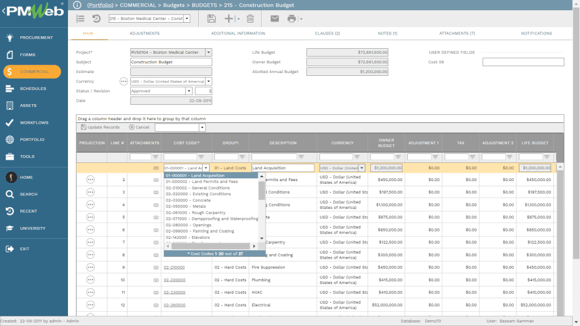Sort by Life Budget column header
580x326 pixels.
(x=535, y=143)
